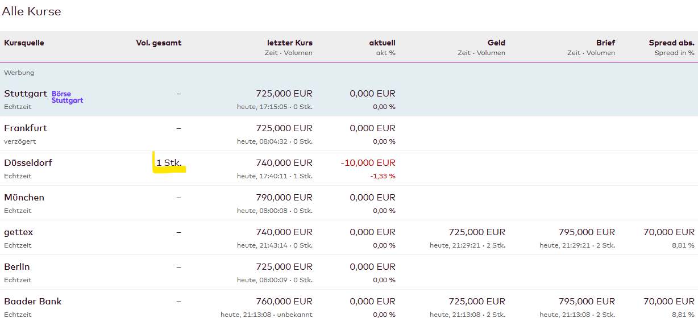Click the Börse Stuttgart logo
698x322 pixels.
[67, 97]
